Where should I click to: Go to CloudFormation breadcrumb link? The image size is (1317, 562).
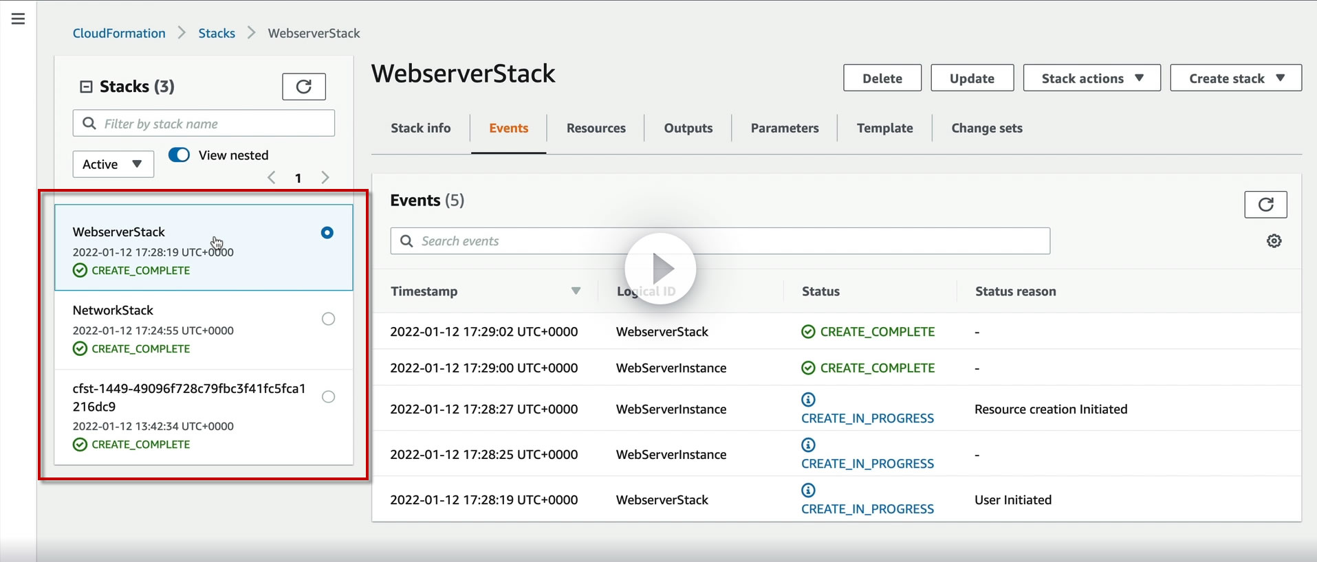point(119,33)
